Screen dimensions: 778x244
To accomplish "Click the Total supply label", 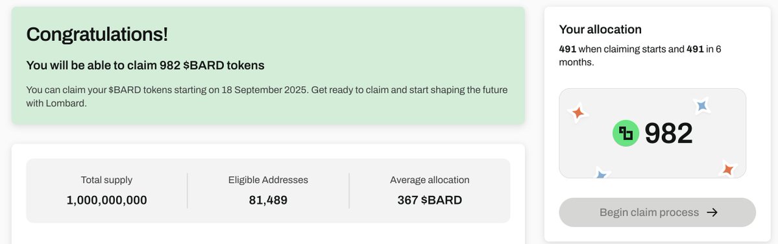I will (106, 180).
